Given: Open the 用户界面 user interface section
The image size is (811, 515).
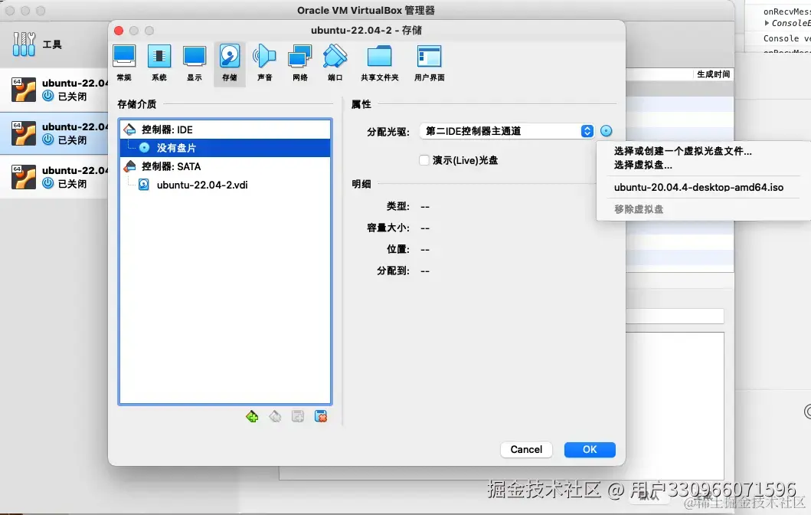Looking at the screenshot, I should tap(430, 63).
